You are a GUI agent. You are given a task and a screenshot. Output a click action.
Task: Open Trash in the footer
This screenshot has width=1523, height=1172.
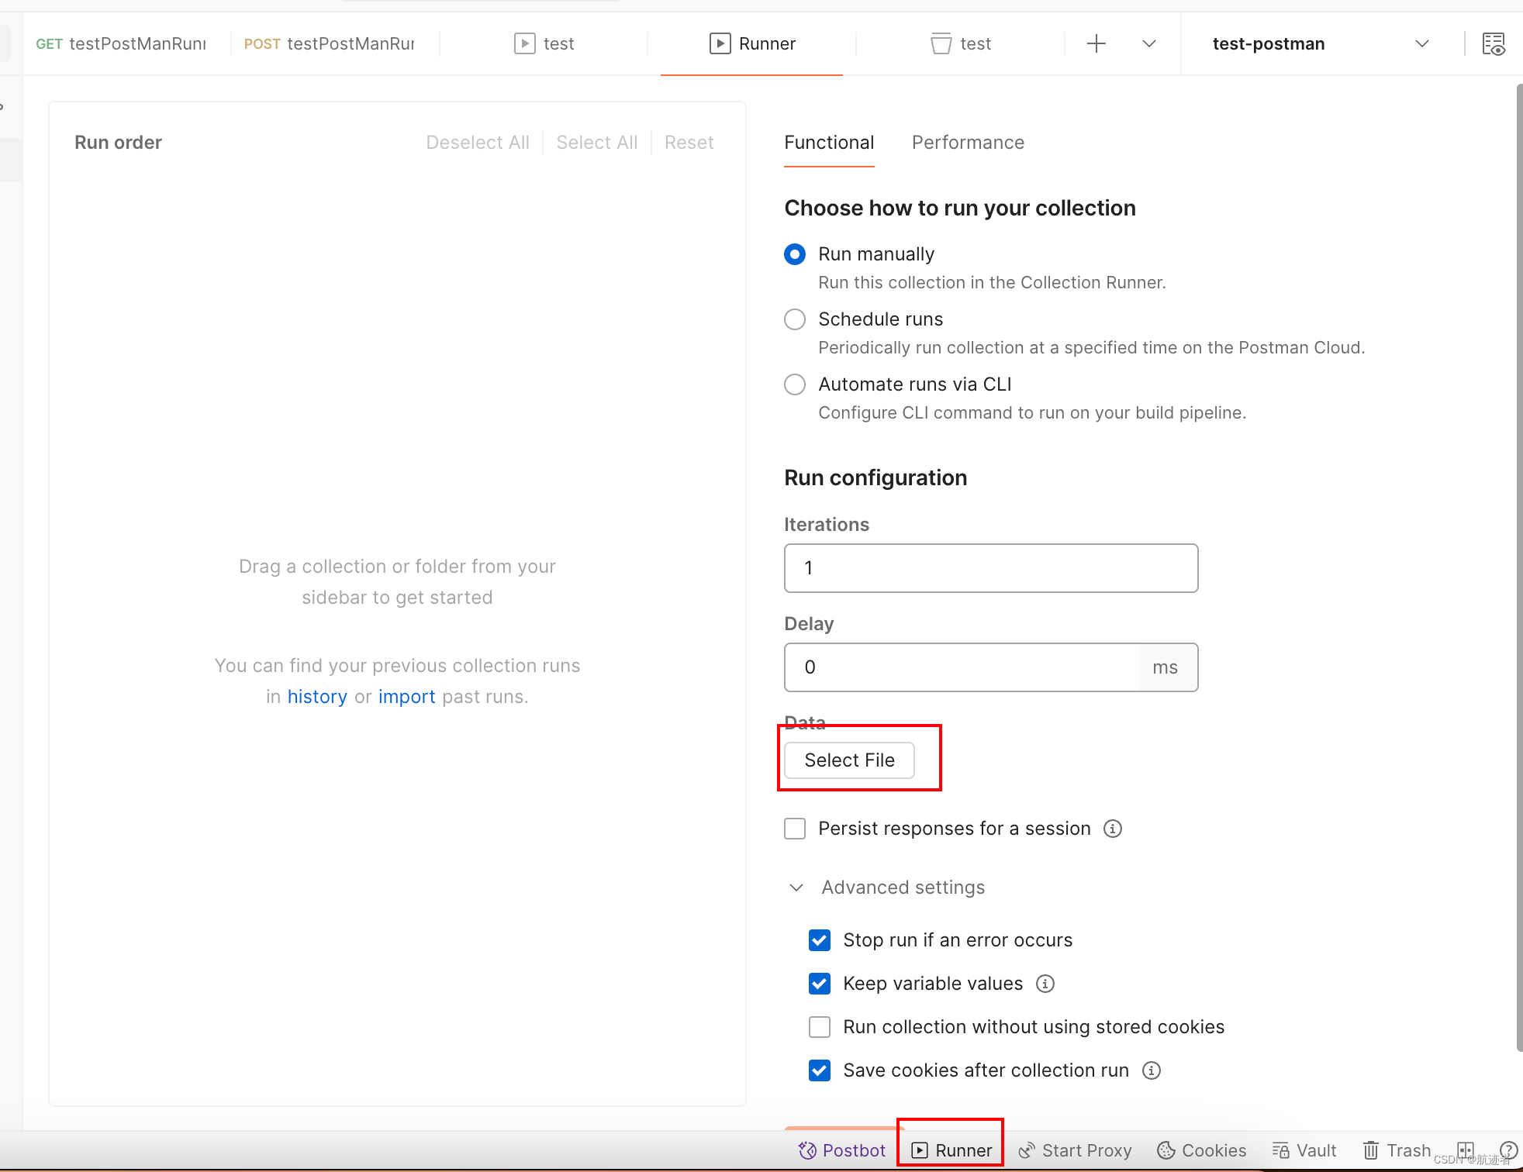pos(1397,1150)
